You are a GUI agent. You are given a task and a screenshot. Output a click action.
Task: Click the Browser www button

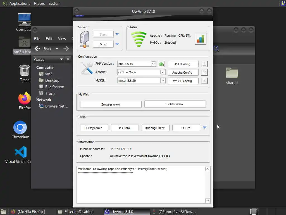(111, 104)
